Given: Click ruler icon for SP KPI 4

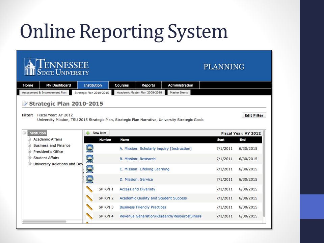Looking at the screenshot, I should pos(89,216).
